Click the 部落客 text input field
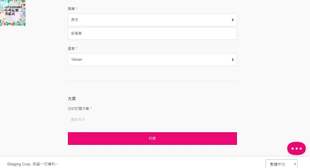This screenshot has height=168, width=310. (x=152, y=34)
